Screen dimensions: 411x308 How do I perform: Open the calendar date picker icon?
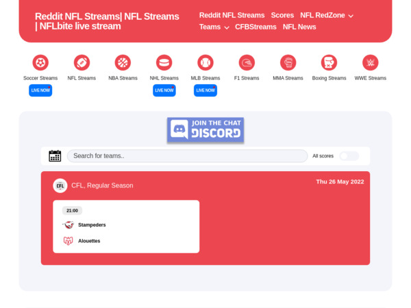(x=55, y=156)
